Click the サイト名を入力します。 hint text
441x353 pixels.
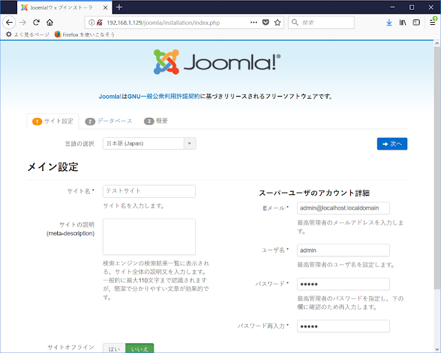[134, 206]
